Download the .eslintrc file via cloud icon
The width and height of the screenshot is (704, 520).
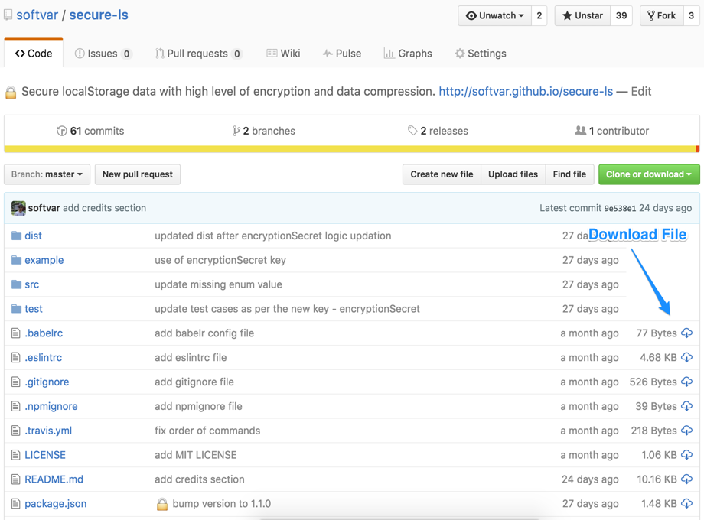pyautogui.click(x=686, y=358)
